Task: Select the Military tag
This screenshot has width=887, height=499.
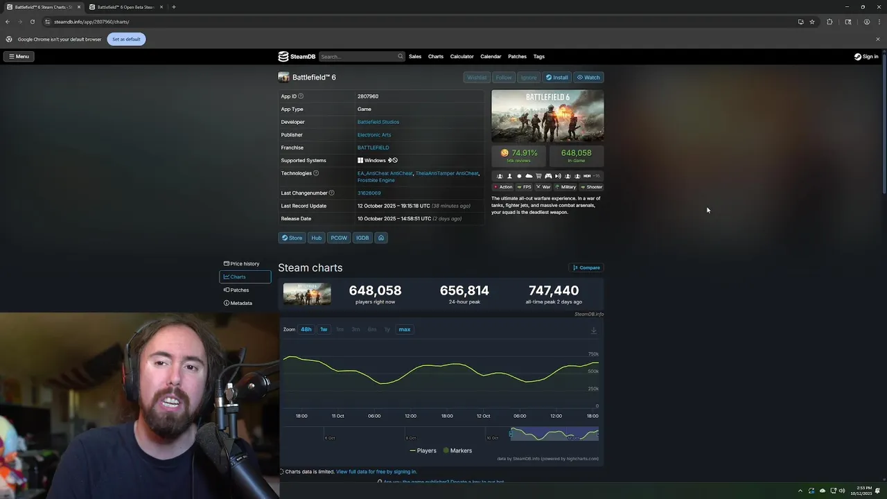Action: point(565,187)
